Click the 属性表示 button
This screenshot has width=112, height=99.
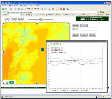tap(93, 35)
